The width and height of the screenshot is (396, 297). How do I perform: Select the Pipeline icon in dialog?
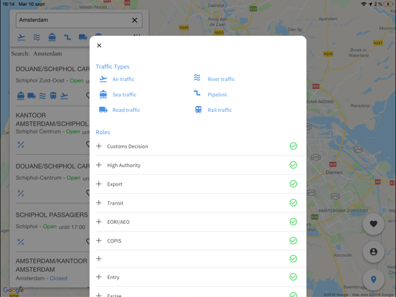point(197,93)
